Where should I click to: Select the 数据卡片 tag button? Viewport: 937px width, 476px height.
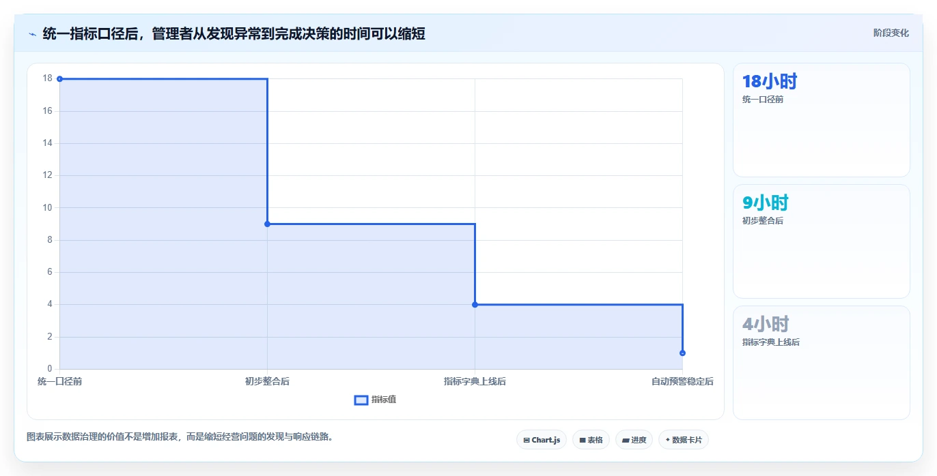pos(684,440)
